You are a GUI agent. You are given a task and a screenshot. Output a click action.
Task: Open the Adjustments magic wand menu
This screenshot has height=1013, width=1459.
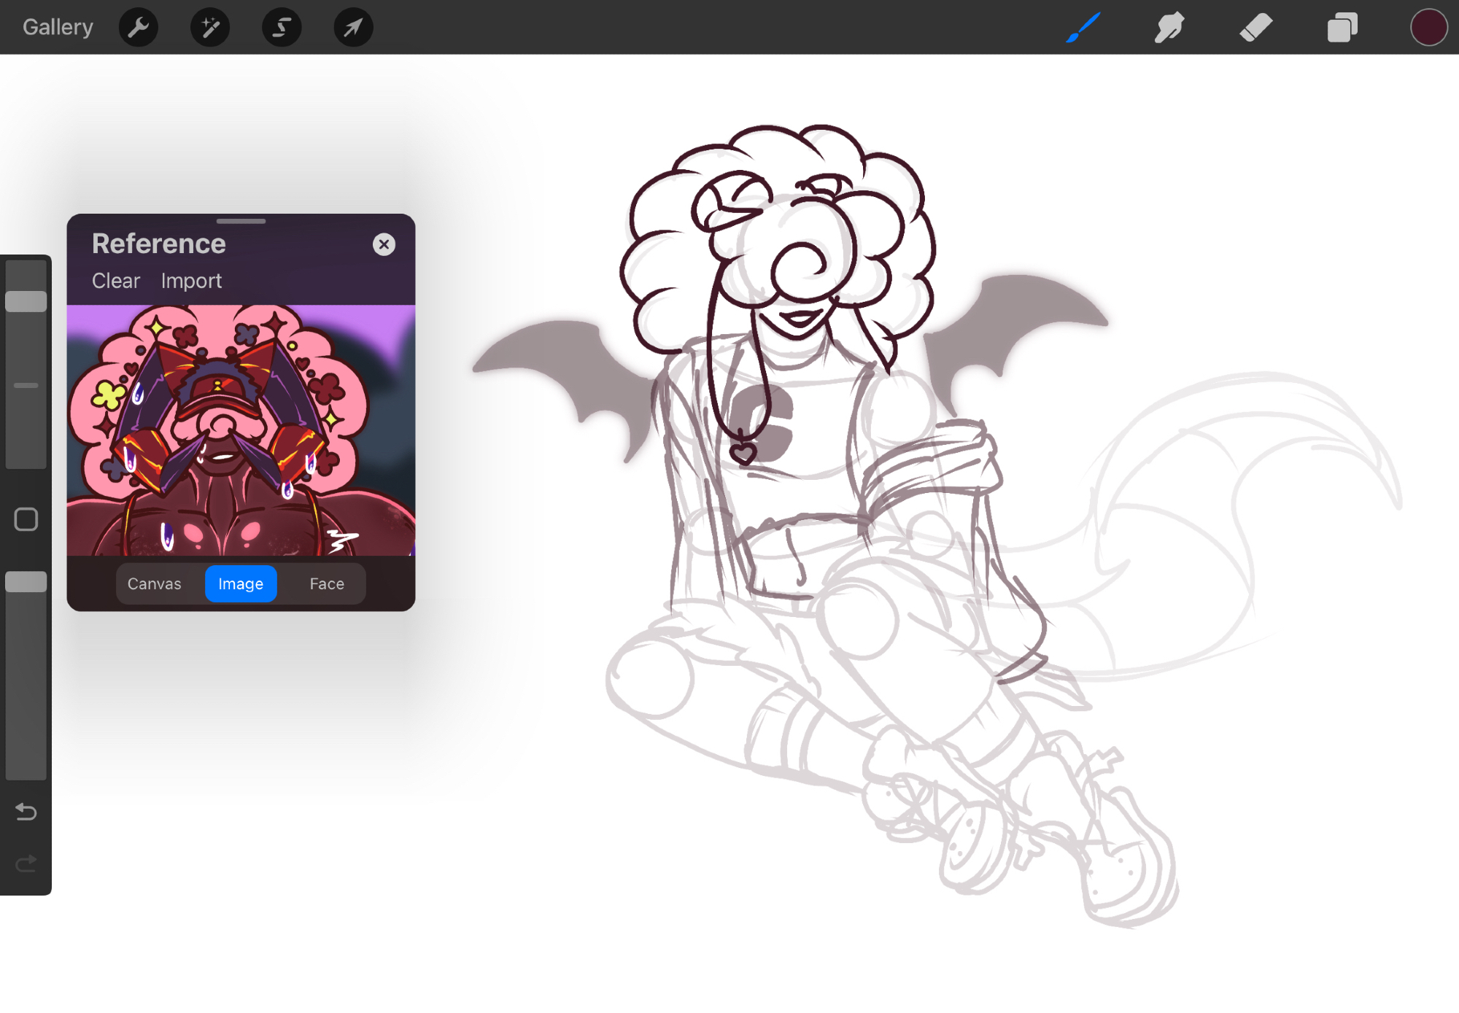point(210,28)
